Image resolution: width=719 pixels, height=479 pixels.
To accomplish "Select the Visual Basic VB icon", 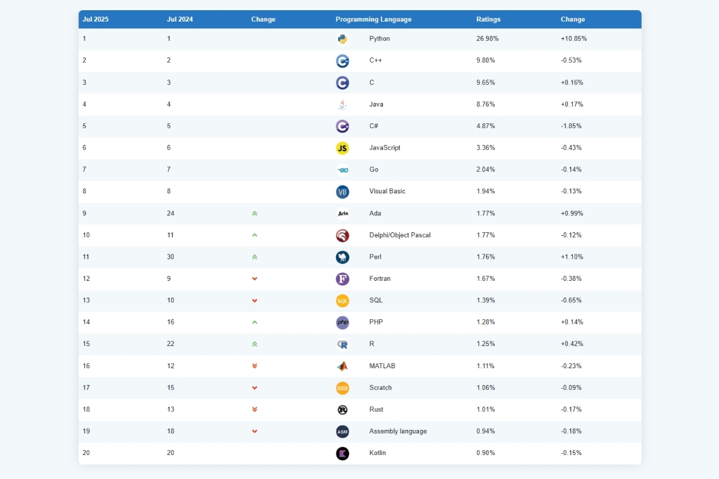I will (x=342, y=192).
